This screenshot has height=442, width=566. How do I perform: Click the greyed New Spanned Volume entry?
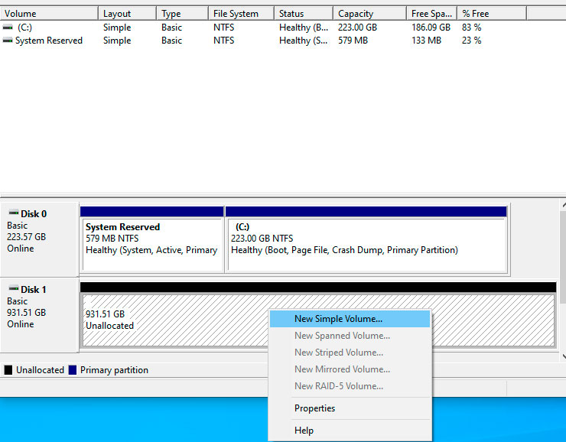[350, 336]
